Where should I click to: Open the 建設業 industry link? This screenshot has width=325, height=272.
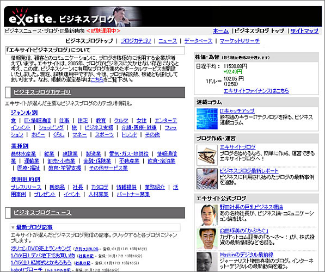tap(70, 154)
